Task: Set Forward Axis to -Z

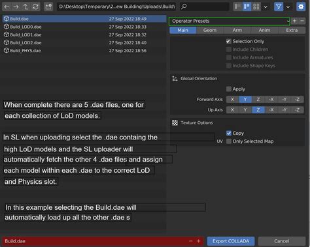Action: coord(298,100)
